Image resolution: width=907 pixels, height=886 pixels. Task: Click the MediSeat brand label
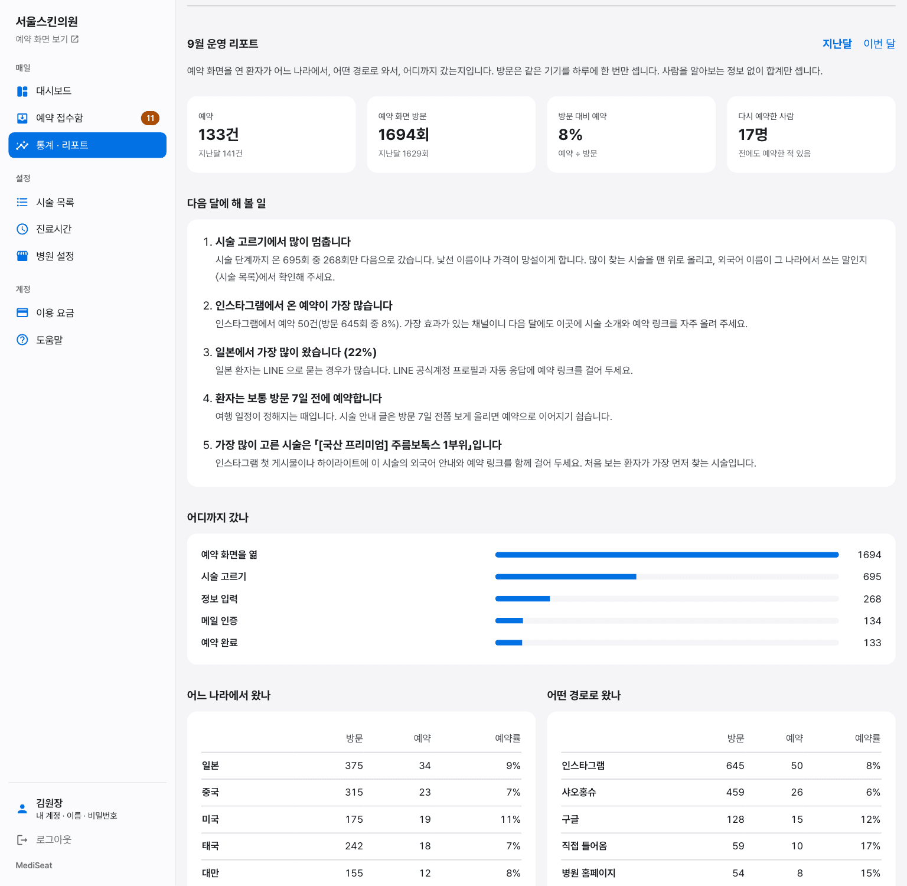point(34,865)
